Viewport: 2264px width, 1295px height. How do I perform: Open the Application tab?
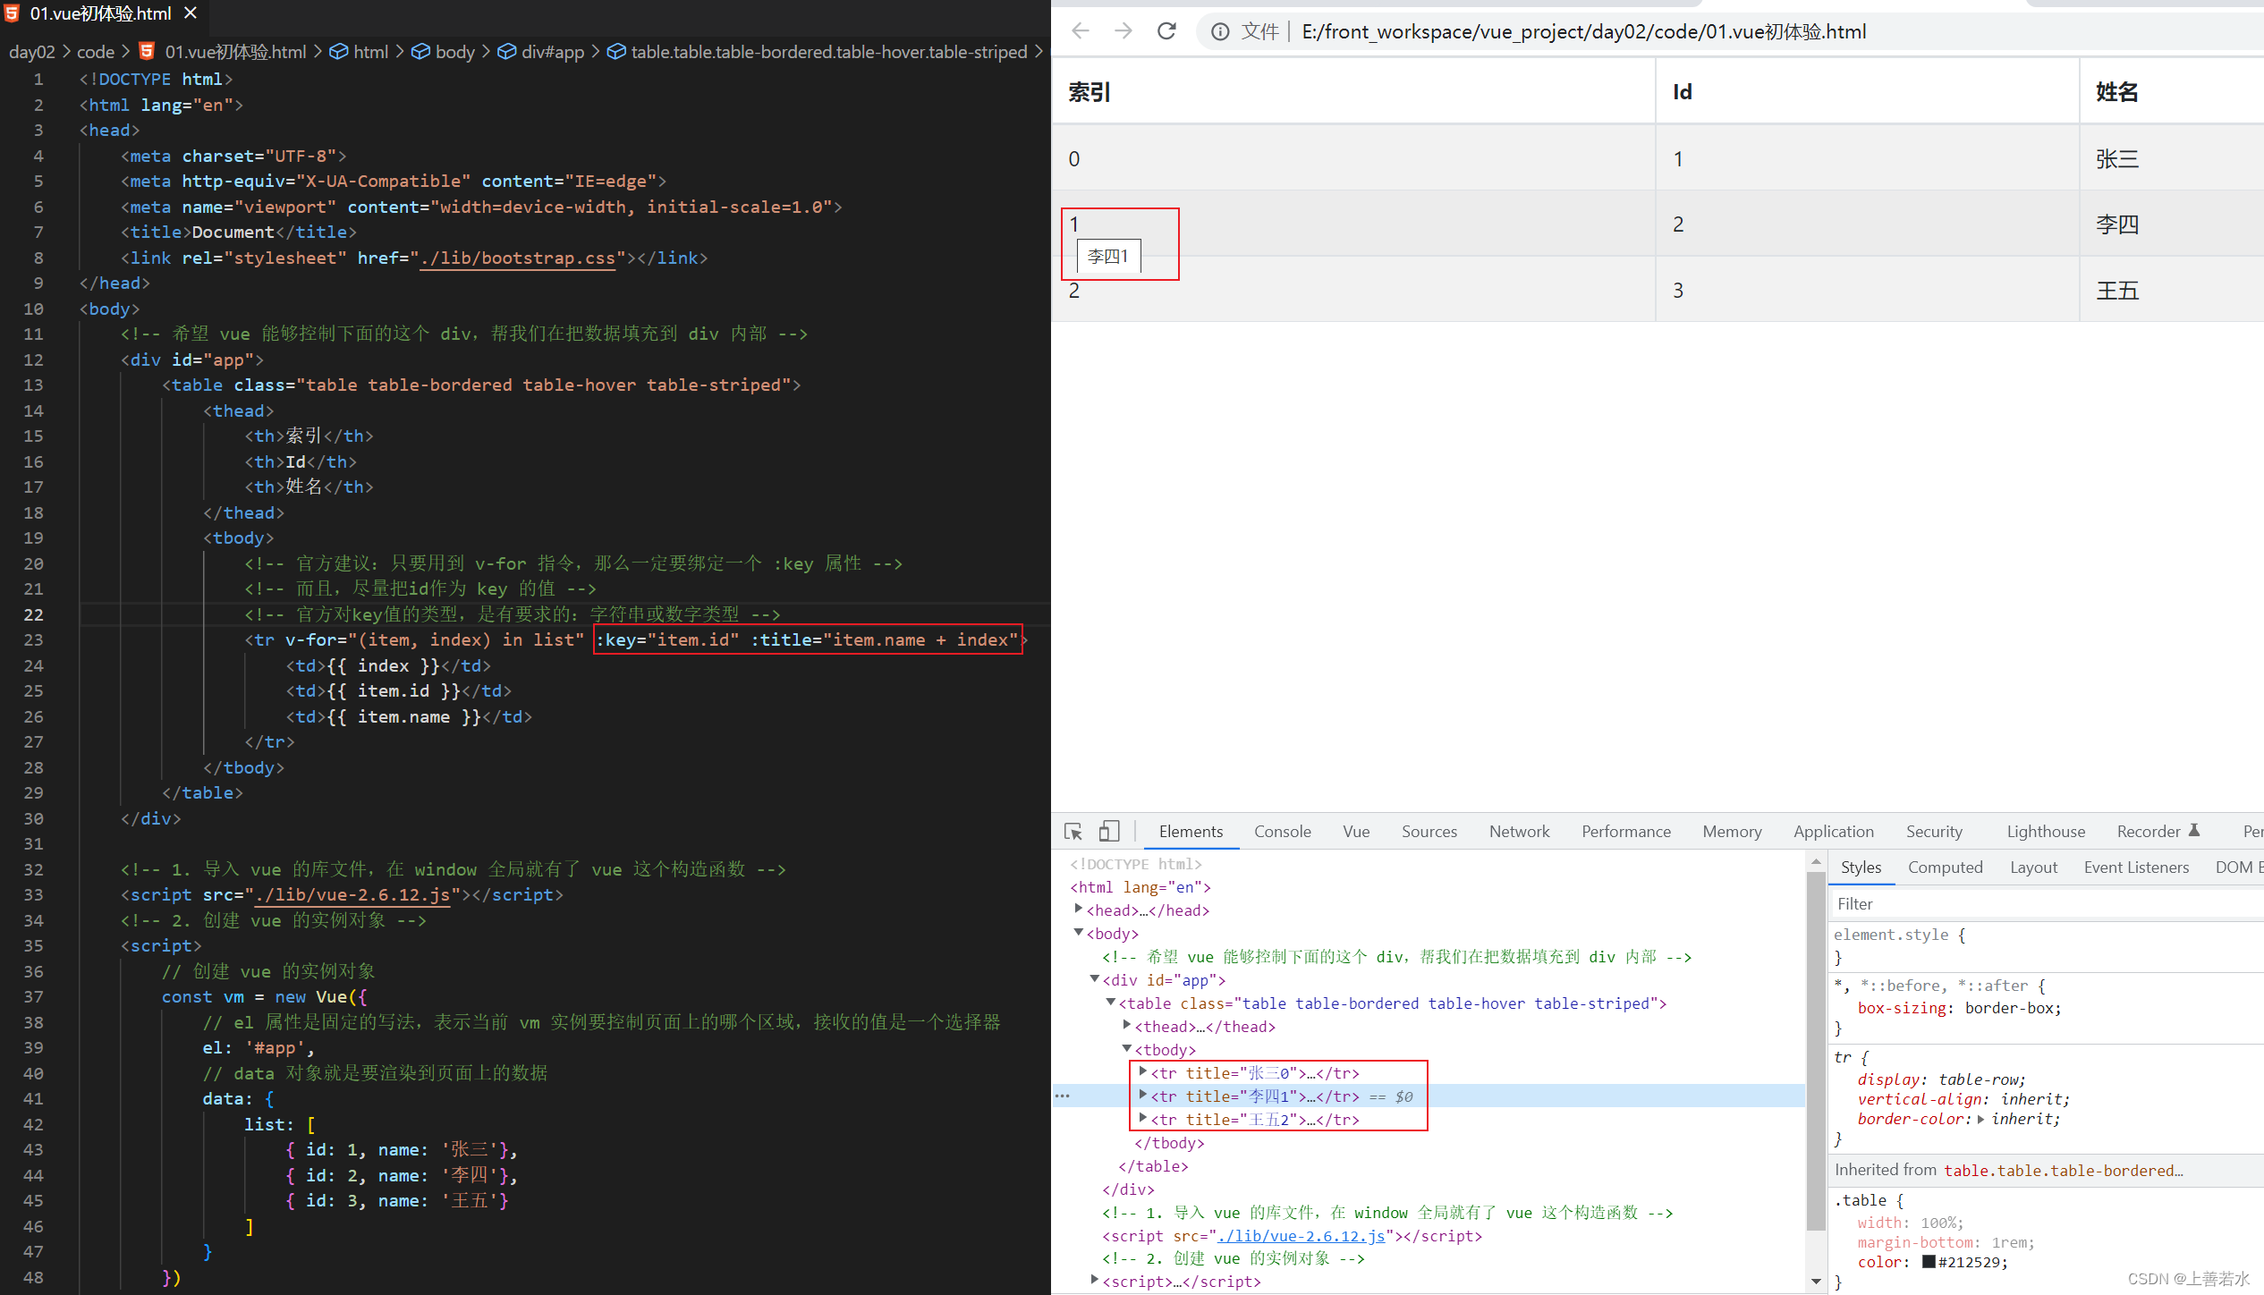coord(1833,832)
